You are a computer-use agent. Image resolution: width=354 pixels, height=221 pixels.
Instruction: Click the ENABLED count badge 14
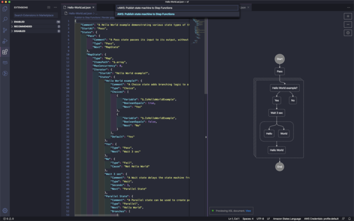click(x=58, y=22)
